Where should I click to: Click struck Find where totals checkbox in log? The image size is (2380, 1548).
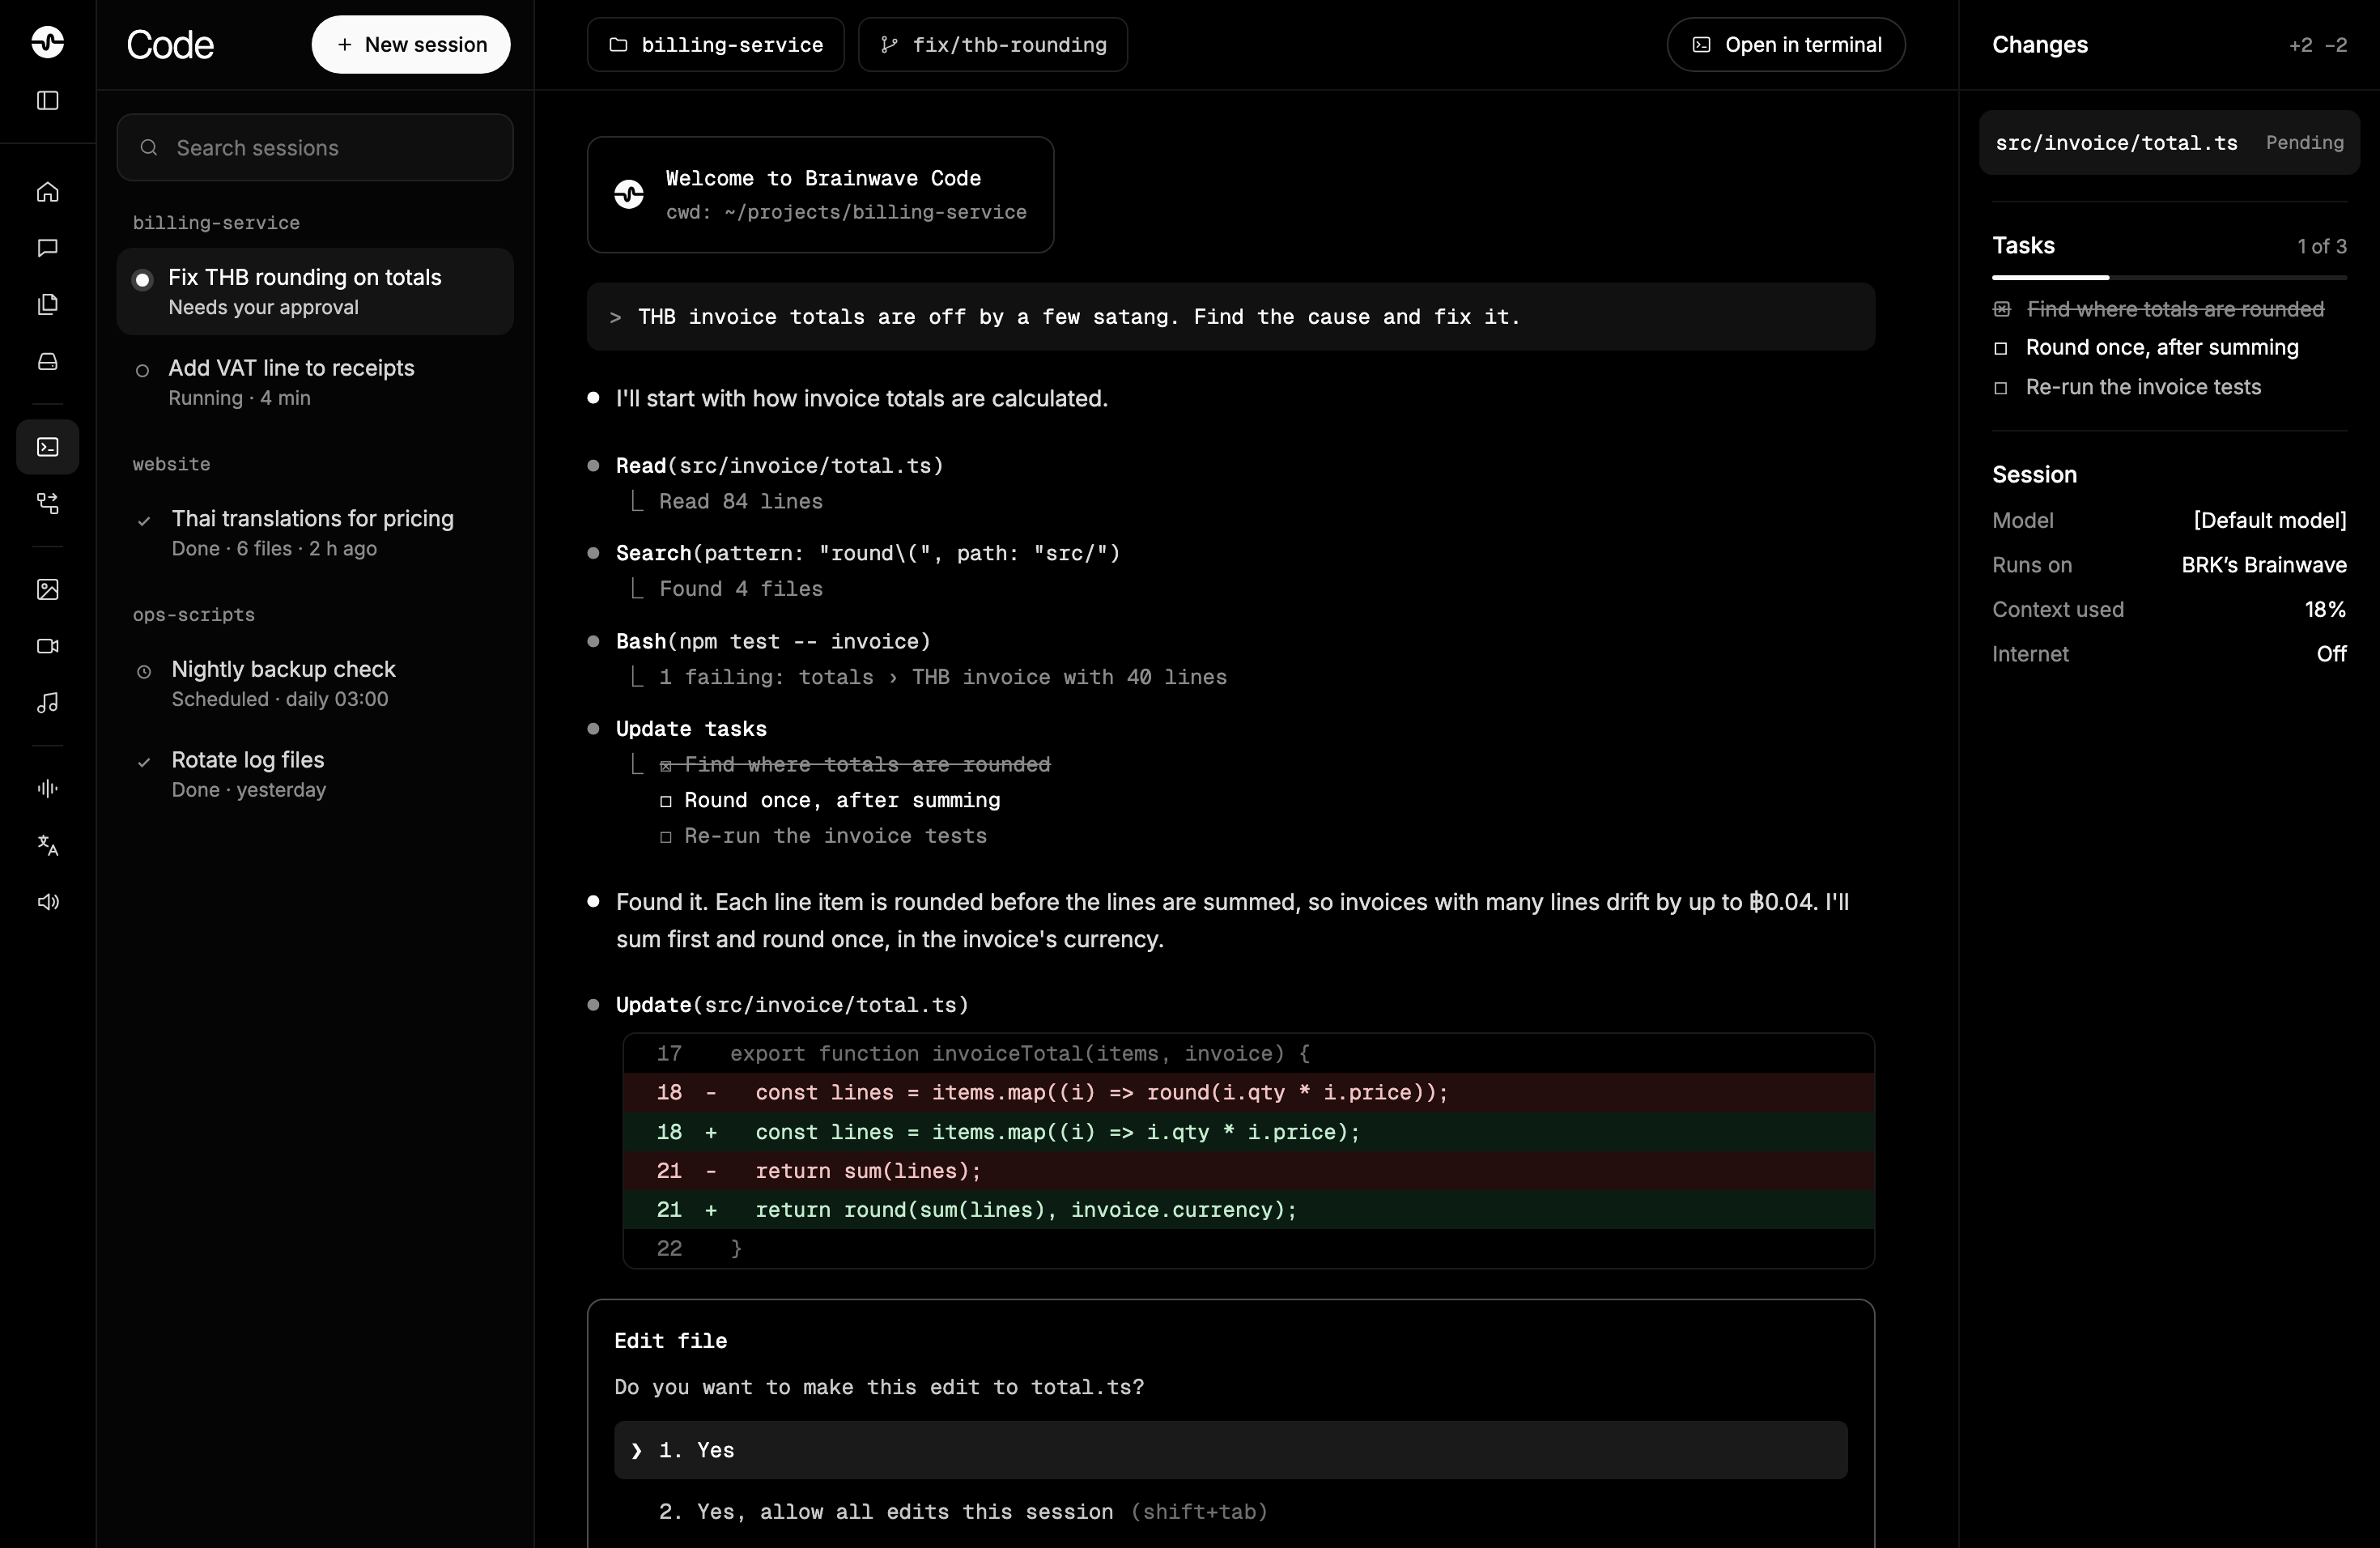coord(666,766)
